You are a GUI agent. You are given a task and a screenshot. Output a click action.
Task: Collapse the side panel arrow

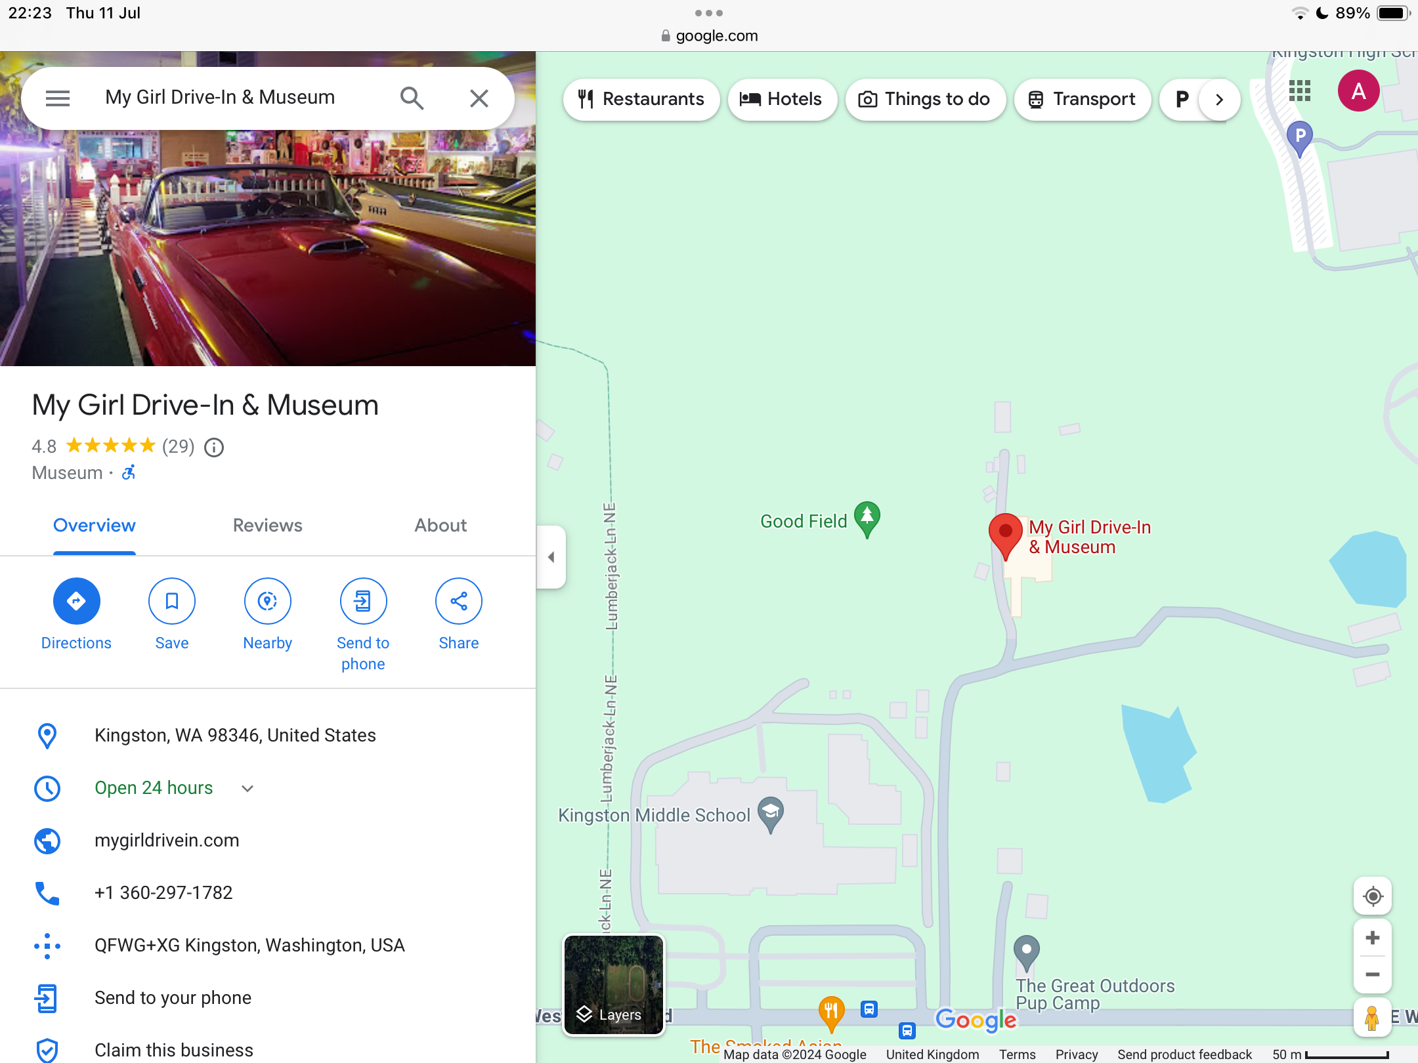point(551,557)
